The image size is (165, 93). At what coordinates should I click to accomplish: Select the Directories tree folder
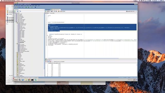tap(20, 71)
